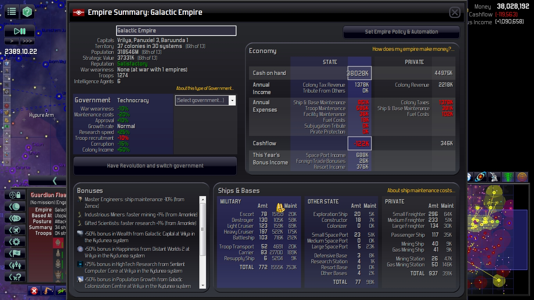The width and height of the screenshot is (534, 300).
Task: Select the Master Engineers bonus entry
Action: [x=138, y=203]
